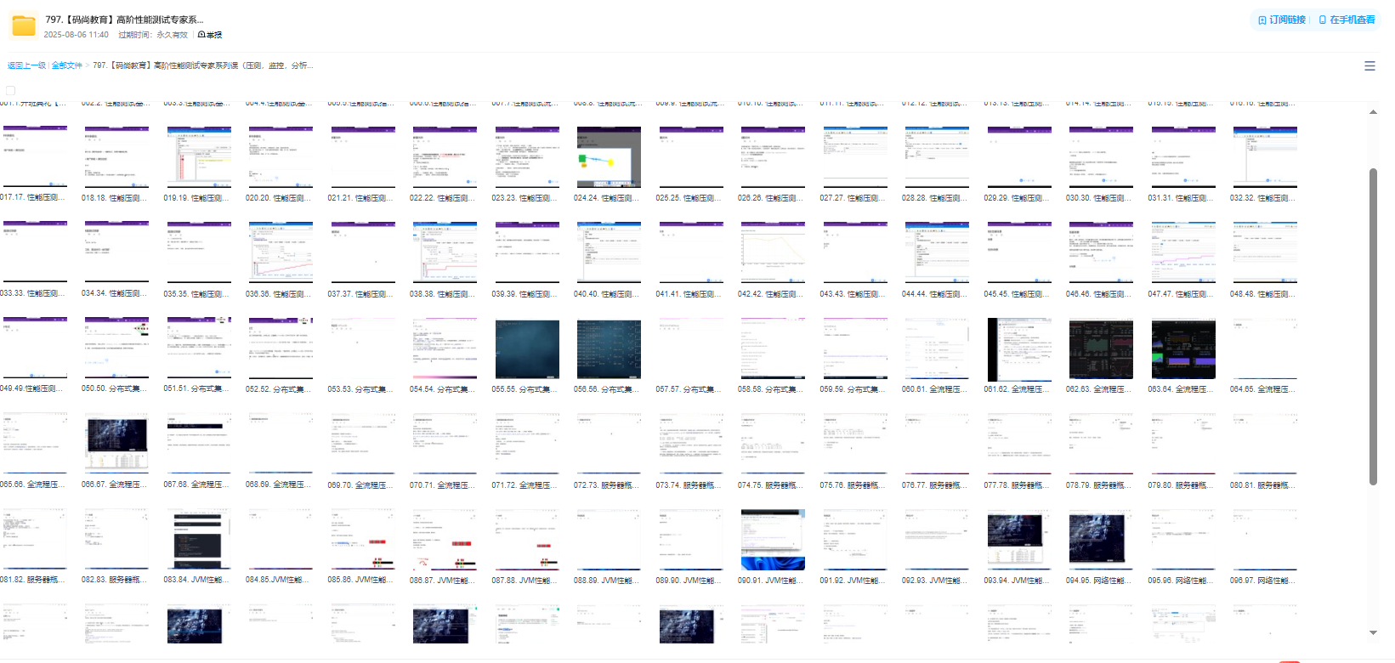Toggle the select-all files checkbox

[11, 90]
